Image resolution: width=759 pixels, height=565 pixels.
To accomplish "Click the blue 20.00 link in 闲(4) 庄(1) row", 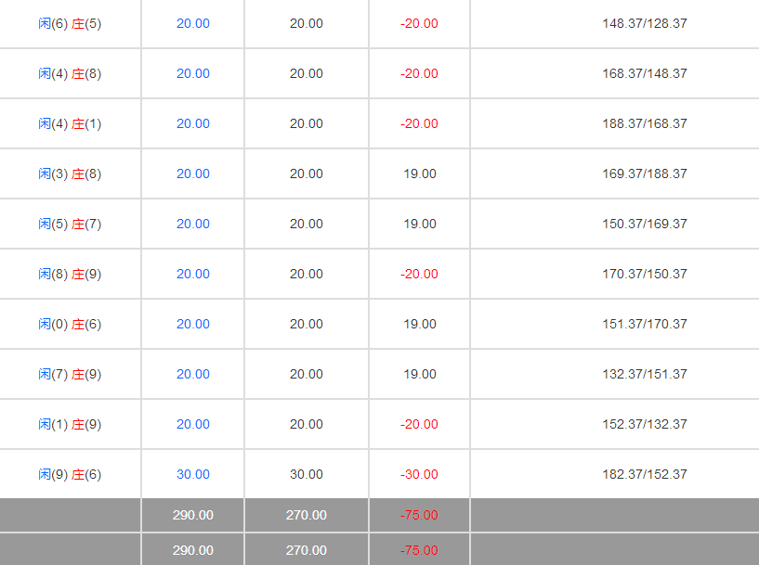I will (192, 123).
